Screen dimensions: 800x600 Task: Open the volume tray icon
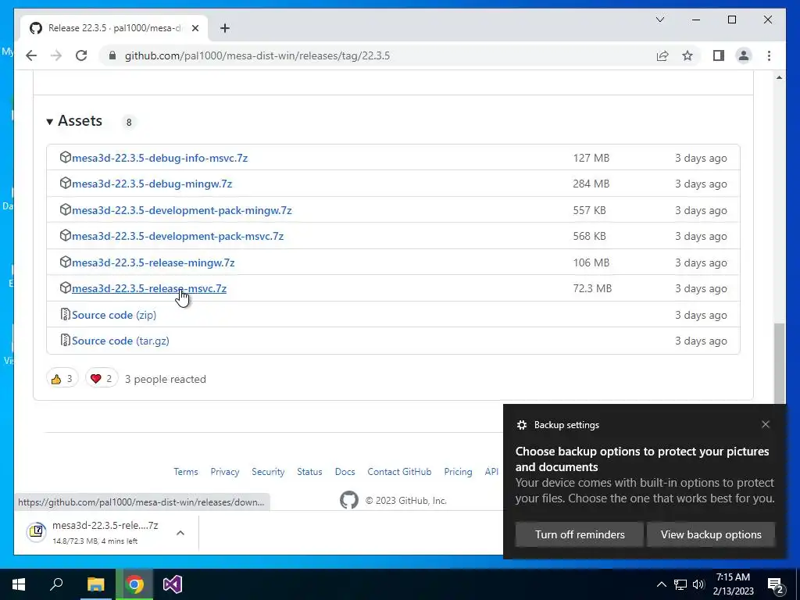[698, 584]
